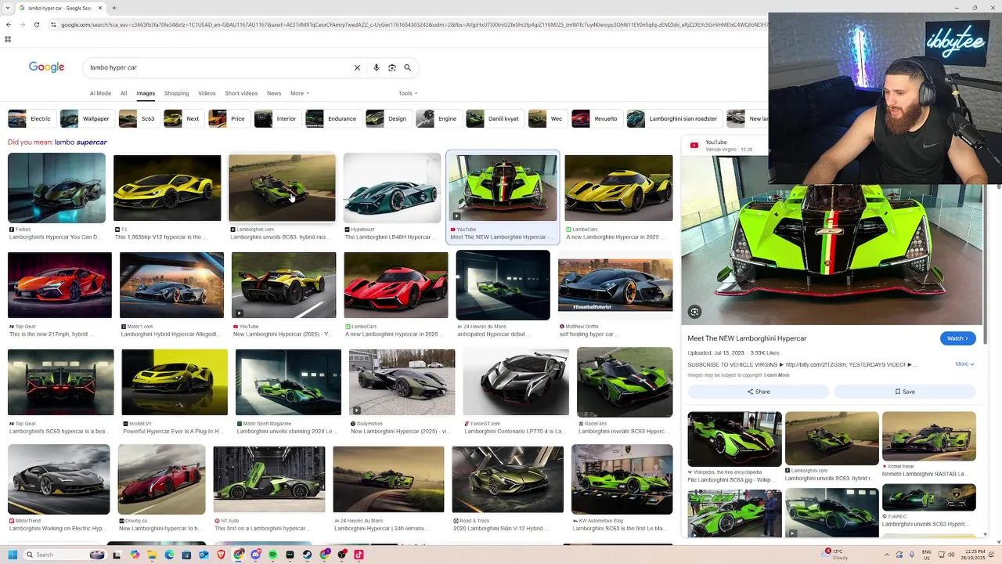Open a new browser tab
This screenshot has height=564, width=1002.
coord(114,8)
